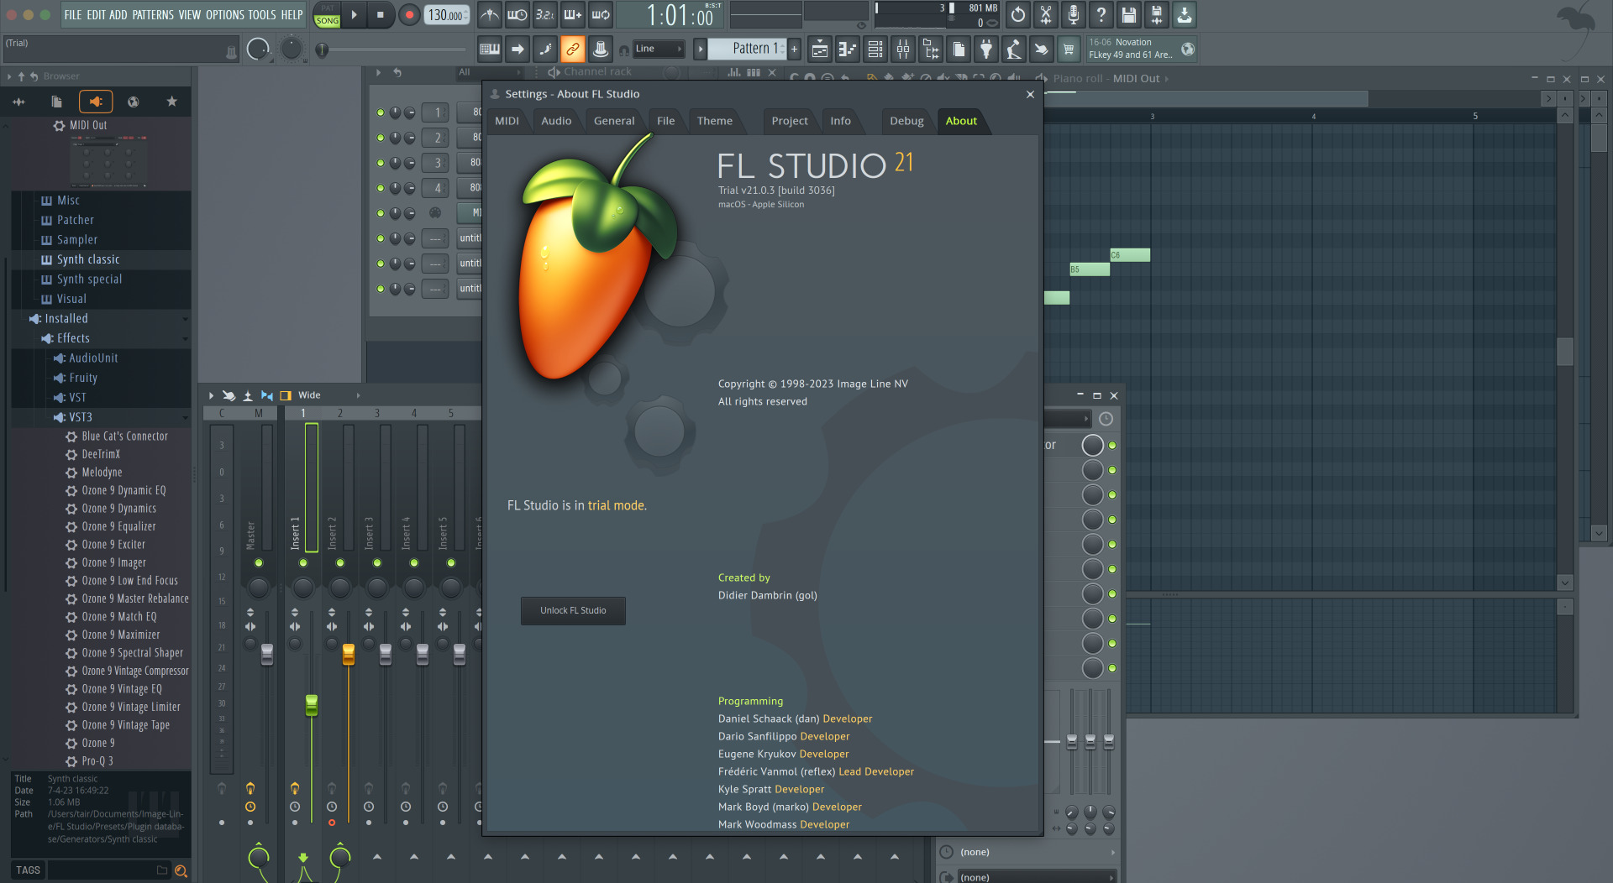Click the Save project floppy disk icon

pyautogui.click(x=1128, y=14)
